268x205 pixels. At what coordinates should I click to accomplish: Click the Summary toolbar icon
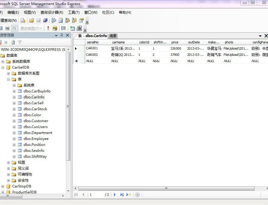point(61,20)
